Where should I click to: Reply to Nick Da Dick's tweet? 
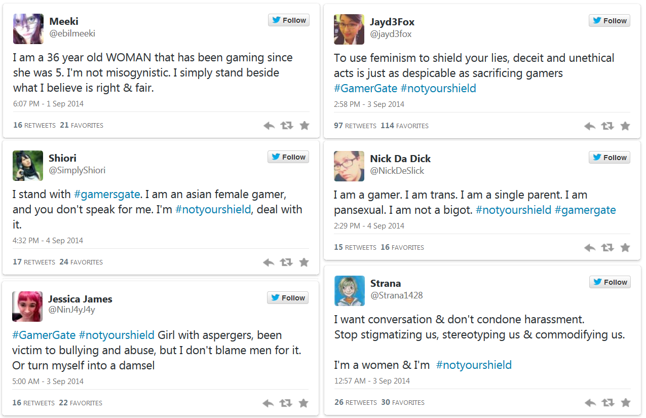tap(590, 248)
